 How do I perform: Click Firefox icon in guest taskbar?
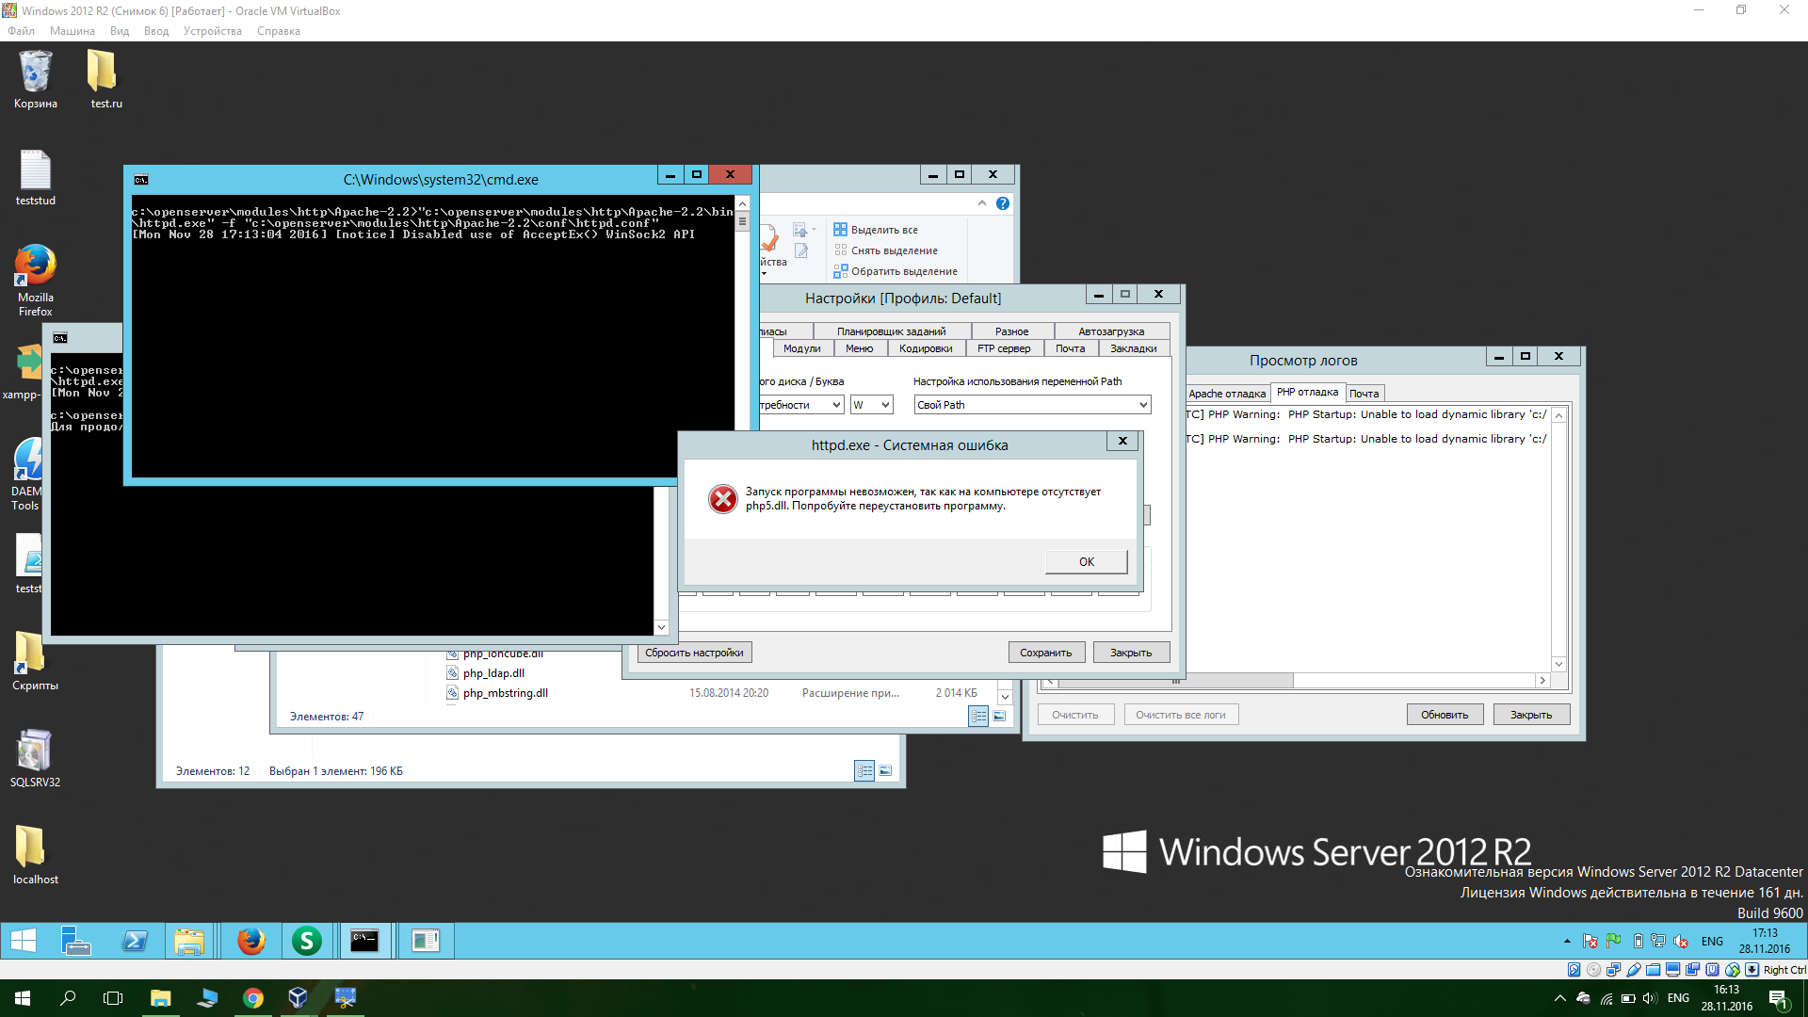click(250, 941)
